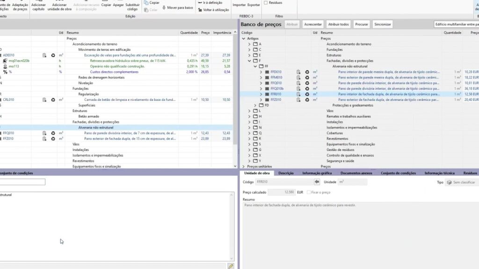The width and height of the screenshot is (479, 269).
Task: Click the document icon in the FFR010 row
Action: coord(298,94)
